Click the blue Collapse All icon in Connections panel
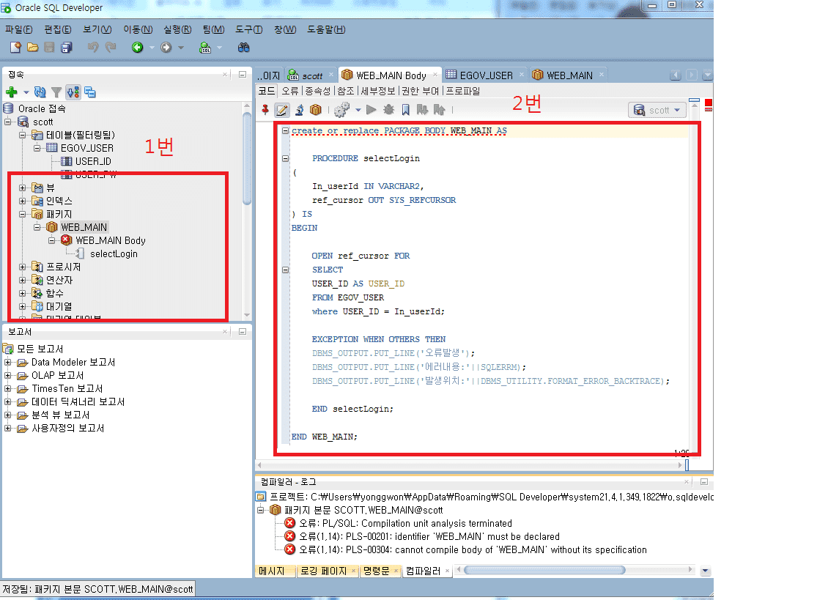The height and width of the screenshot is (600, 839). click(90, 92)
